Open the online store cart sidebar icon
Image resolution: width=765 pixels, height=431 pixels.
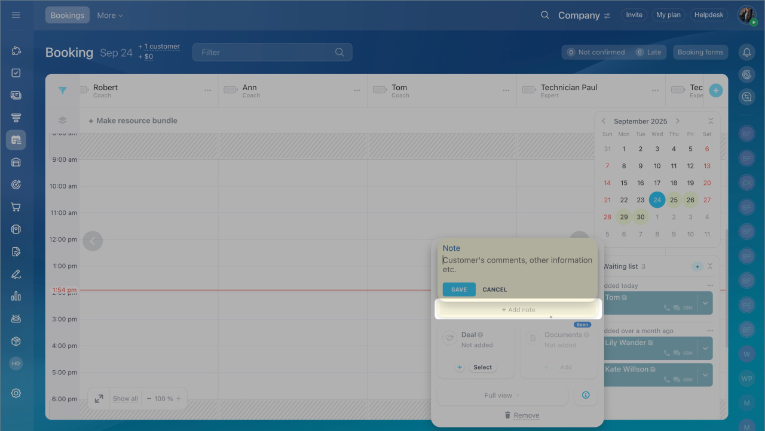16,207
